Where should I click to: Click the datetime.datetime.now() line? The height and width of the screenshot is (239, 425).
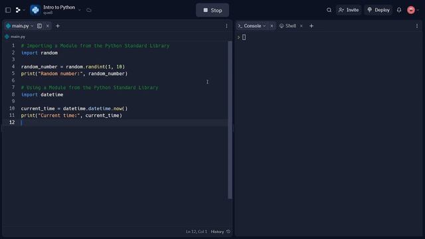pyautogui.click(x=74, y=108)
